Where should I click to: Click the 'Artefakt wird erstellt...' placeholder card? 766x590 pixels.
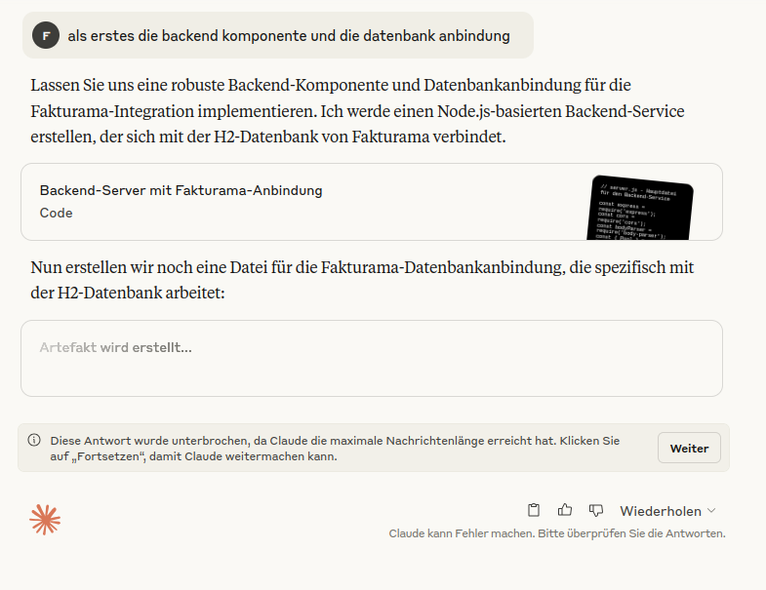371,359
